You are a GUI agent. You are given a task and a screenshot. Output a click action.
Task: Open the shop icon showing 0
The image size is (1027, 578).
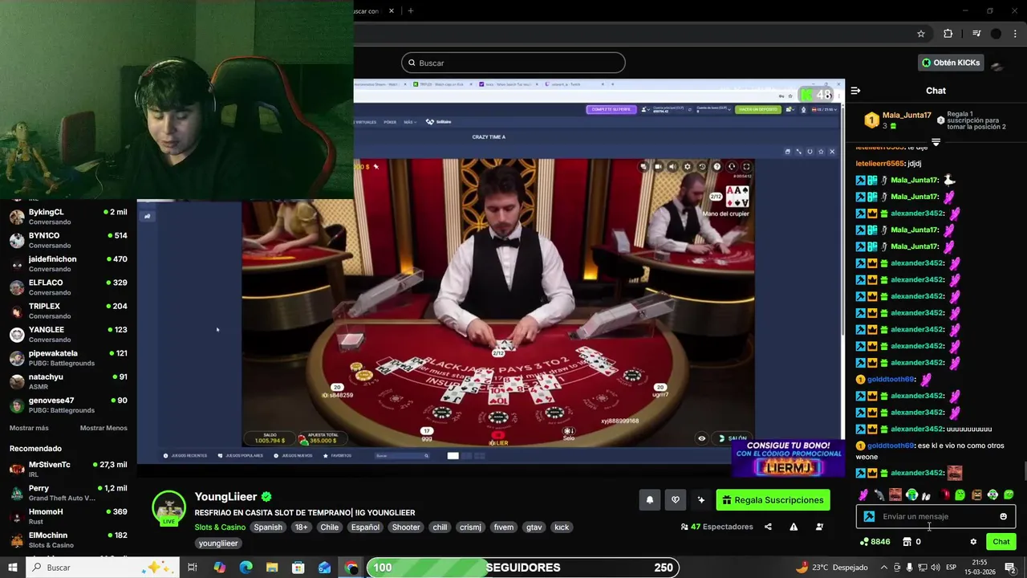912,542
